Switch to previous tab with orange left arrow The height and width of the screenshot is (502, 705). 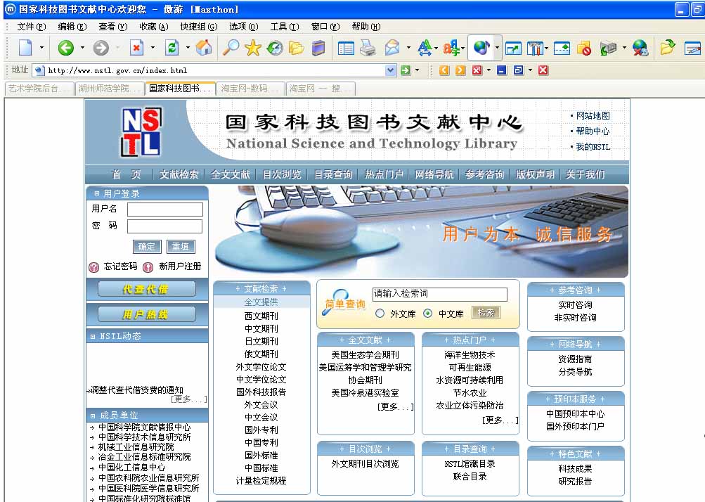click(444, 70)
